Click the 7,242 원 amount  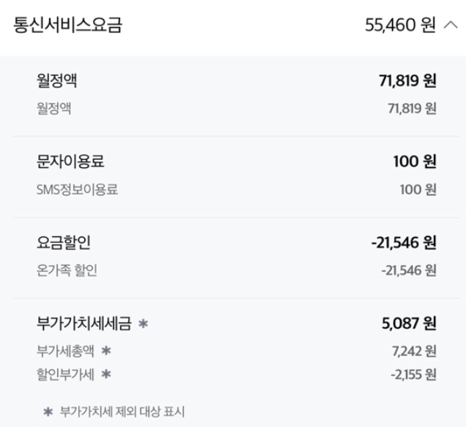(414, 351)
